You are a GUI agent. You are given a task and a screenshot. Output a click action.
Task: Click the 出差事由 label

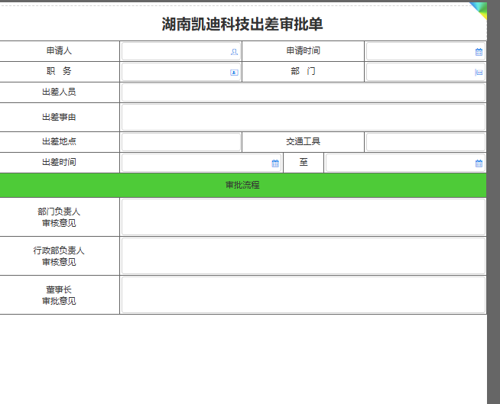pyautogui.click(x=59, y=118)
